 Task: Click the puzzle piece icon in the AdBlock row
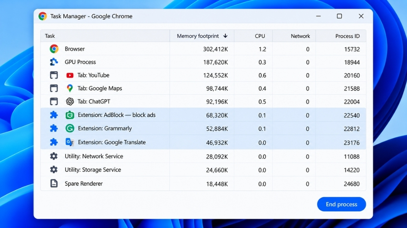pos(54,115)
